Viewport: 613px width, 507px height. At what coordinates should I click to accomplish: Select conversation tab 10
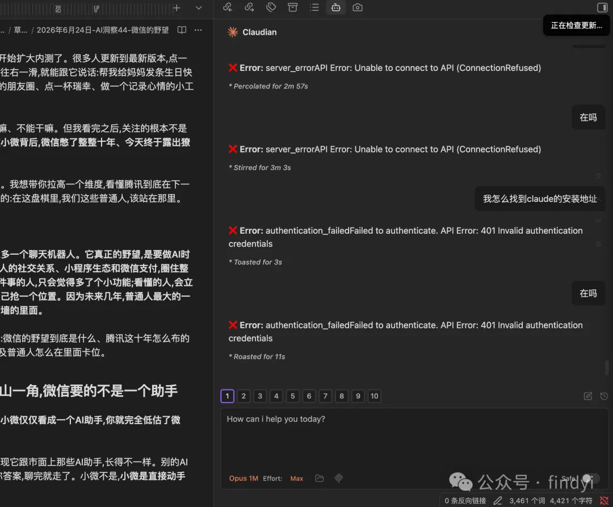[x=374, y=396]
